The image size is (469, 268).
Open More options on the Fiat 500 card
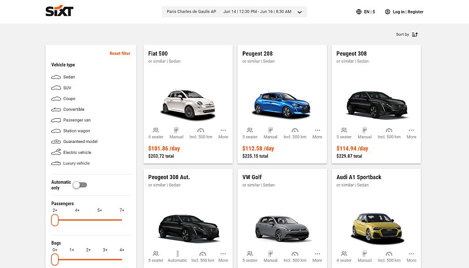[223, 130]
